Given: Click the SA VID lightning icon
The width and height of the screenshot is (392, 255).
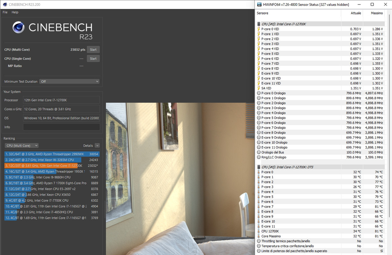Looking at the screenshot, I should [x=258, y=88].
